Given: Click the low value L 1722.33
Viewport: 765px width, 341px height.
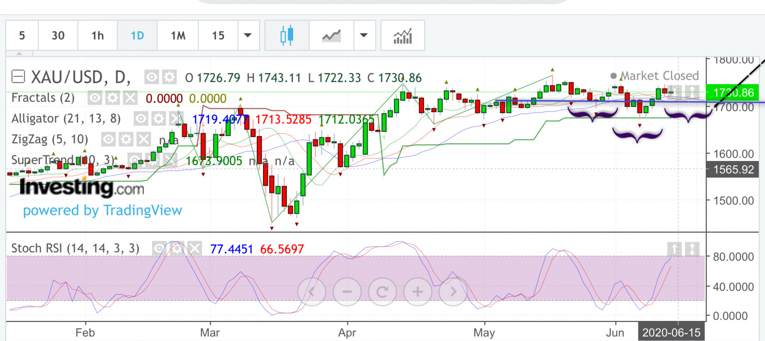Looking at the screenshot, I should pos(334,78).
